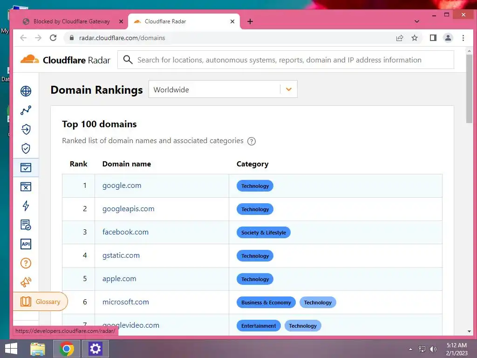
Task: Click the volume speaker tray icon
Action: coord(433,349)
